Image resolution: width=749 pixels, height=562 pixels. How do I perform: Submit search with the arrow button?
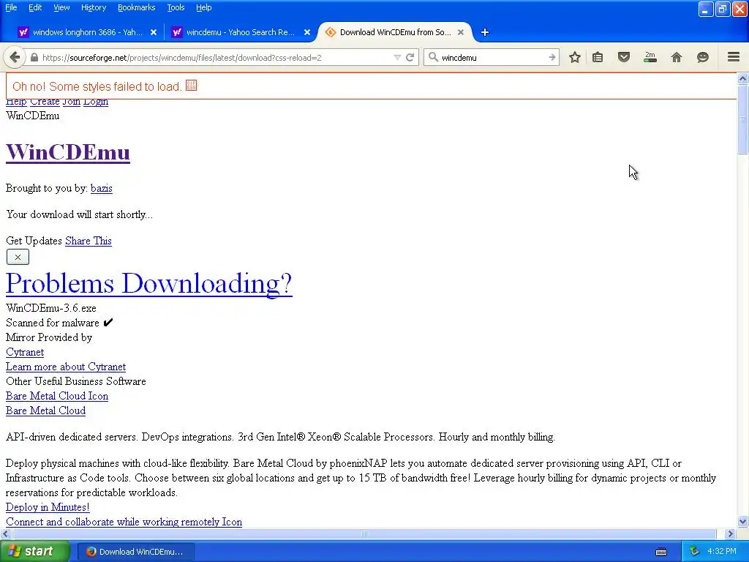[552, 57]
